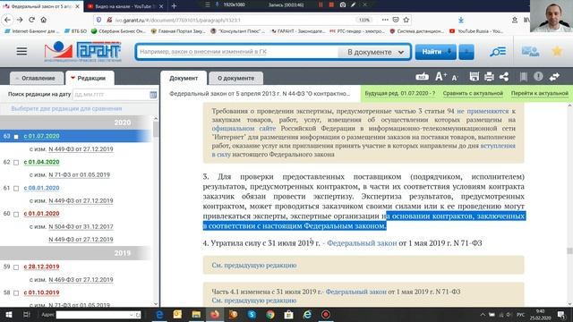The image size is (573, 322).
Task: Click the browser address bar
Action: [x=234, y=20]
